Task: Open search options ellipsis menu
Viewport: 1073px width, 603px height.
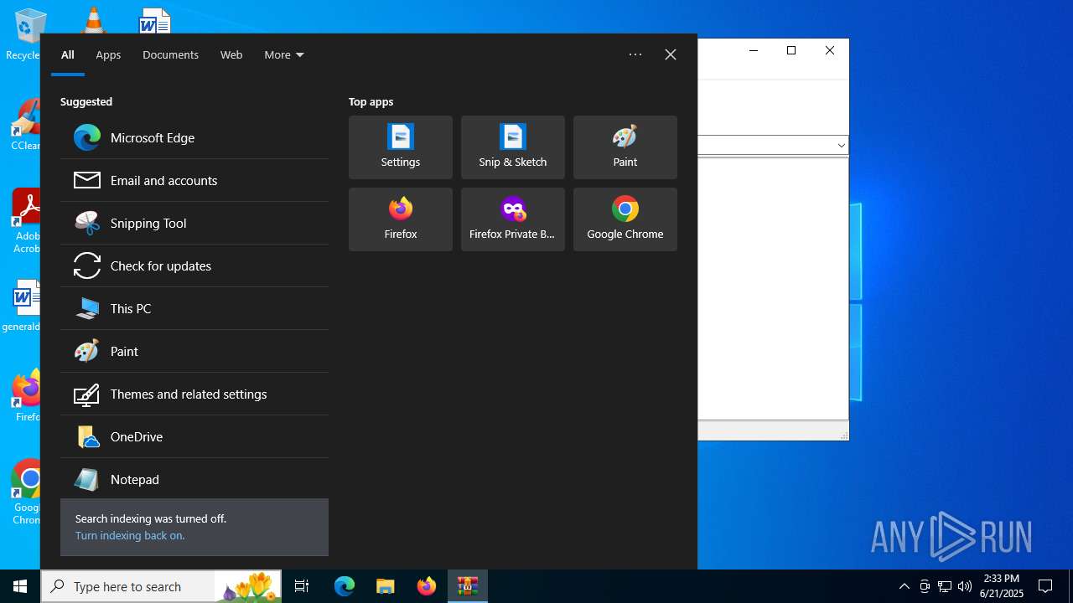Action: point(635,54)
